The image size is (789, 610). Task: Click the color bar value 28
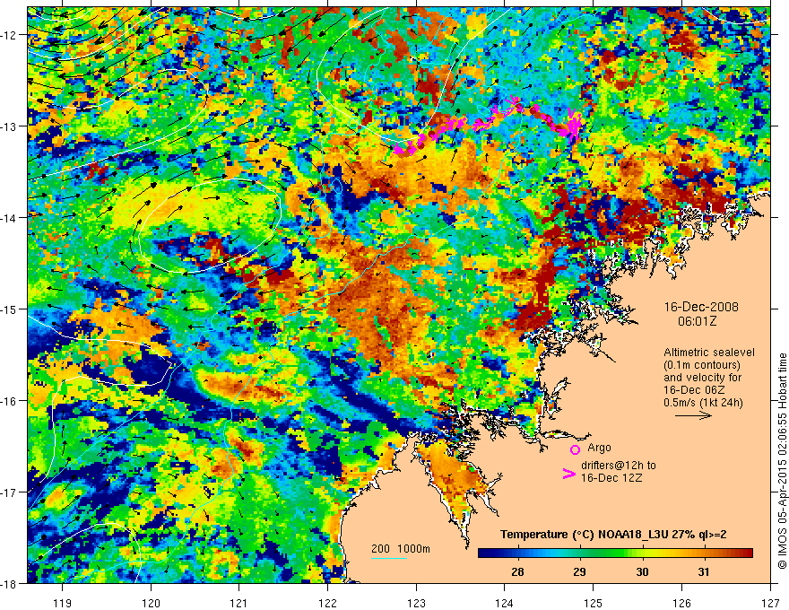[517, 571]
